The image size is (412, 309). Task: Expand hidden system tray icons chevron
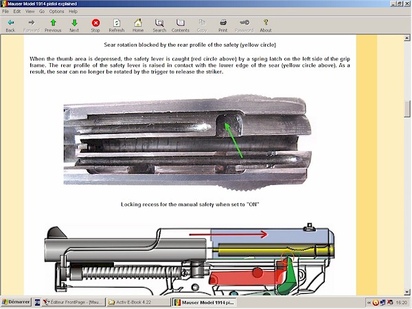click(369, 303)
